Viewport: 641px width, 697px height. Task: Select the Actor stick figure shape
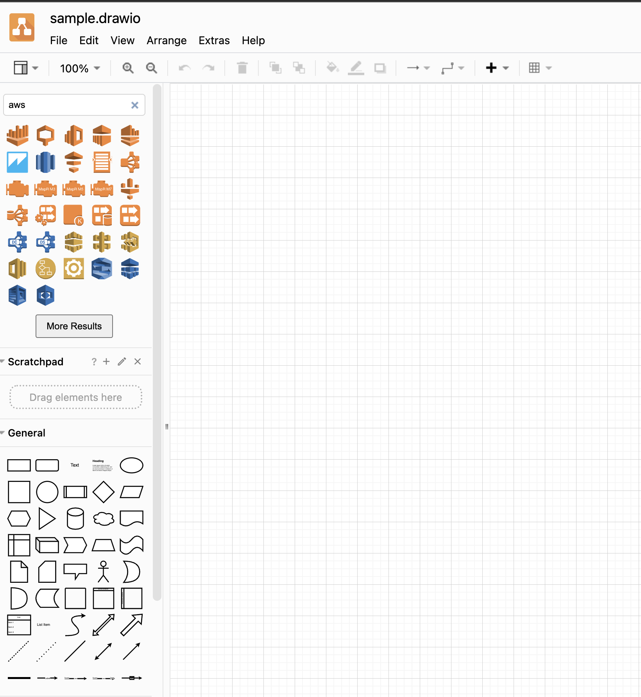pyautogui.click(x=103, y=572)
